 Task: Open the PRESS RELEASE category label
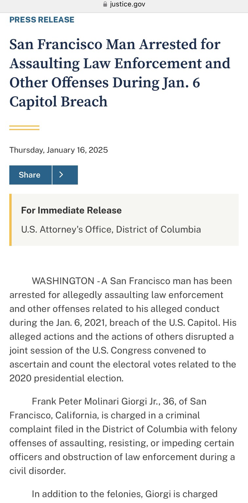tap(42, 20)
